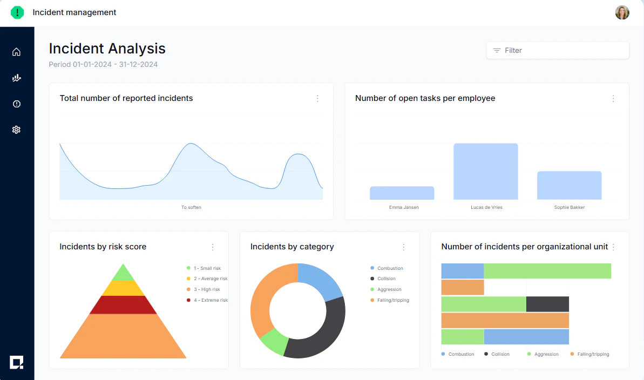
Task: Open options menu on reported incidents chart
Action: pos(317,99)
